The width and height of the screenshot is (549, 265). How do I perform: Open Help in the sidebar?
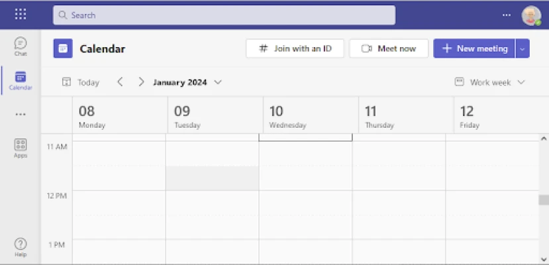21,247
